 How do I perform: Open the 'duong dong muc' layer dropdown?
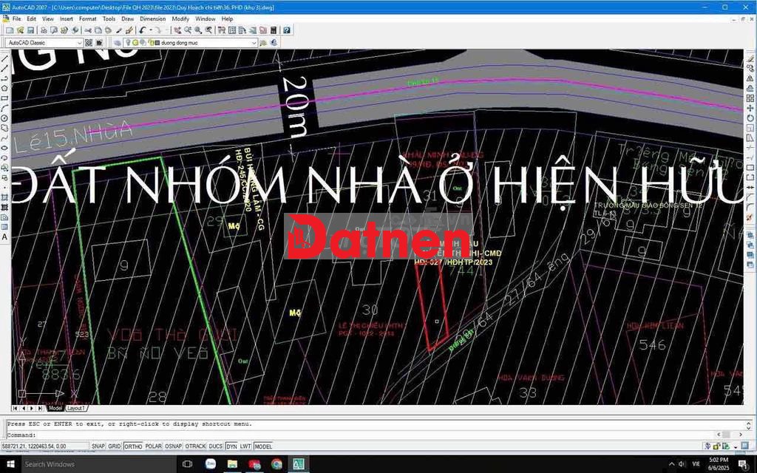pyautogui.click(x=254, y=43)
